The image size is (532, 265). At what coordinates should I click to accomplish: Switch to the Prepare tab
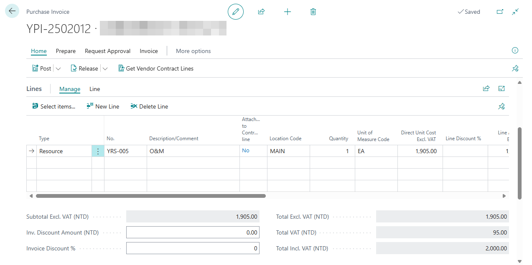pyautogui.click(x=66, y=51)
